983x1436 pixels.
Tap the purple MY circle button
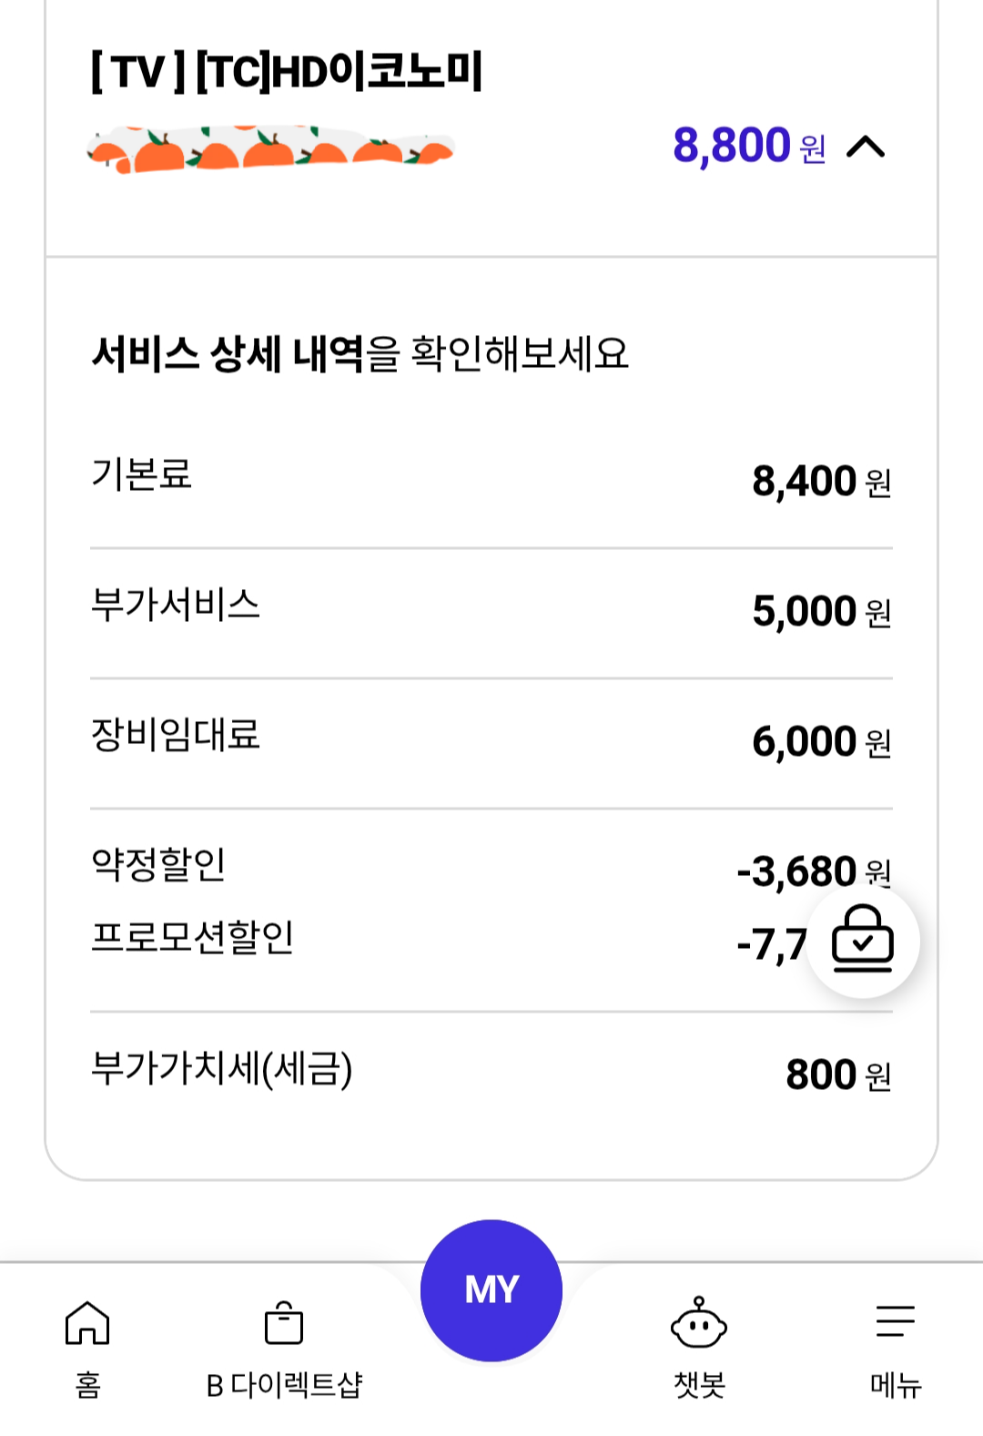(491, 1289)
